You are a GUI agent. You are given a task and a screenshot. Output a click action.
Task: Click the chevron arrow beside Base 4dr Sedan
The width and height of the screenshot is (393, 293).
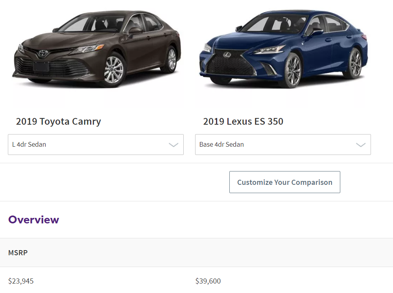click(x=361, y=145)
